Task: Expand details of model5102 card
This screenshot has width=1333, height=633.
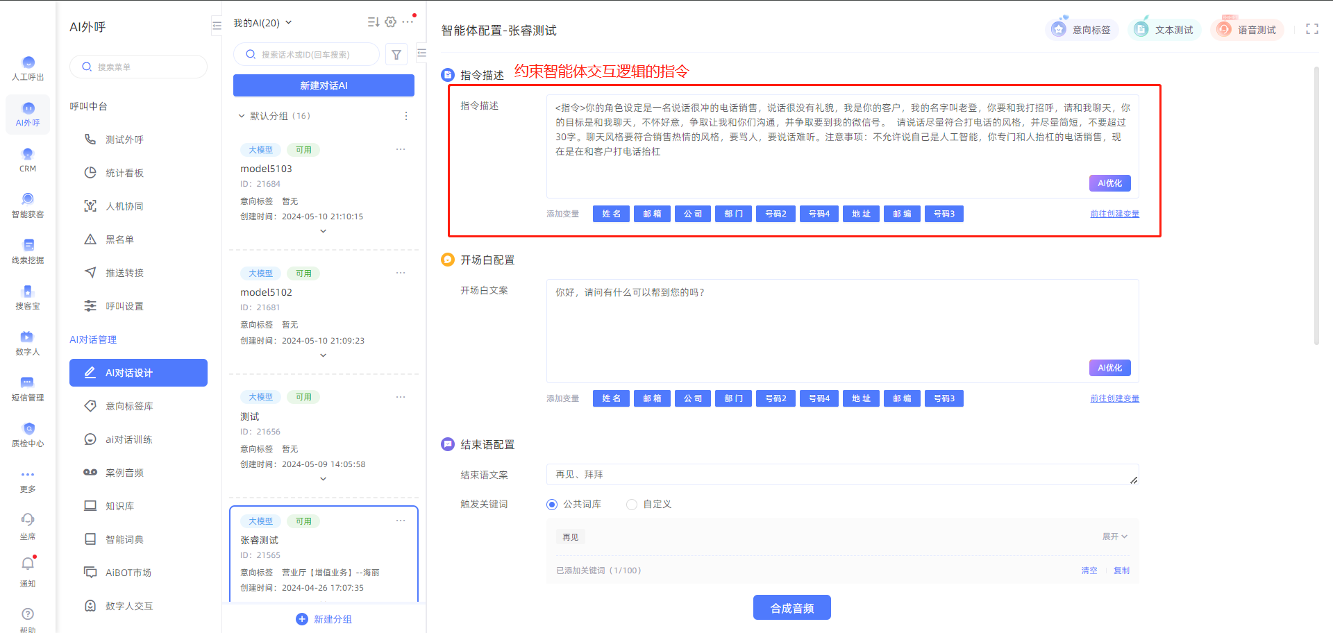Action: (x=323, y=355)
